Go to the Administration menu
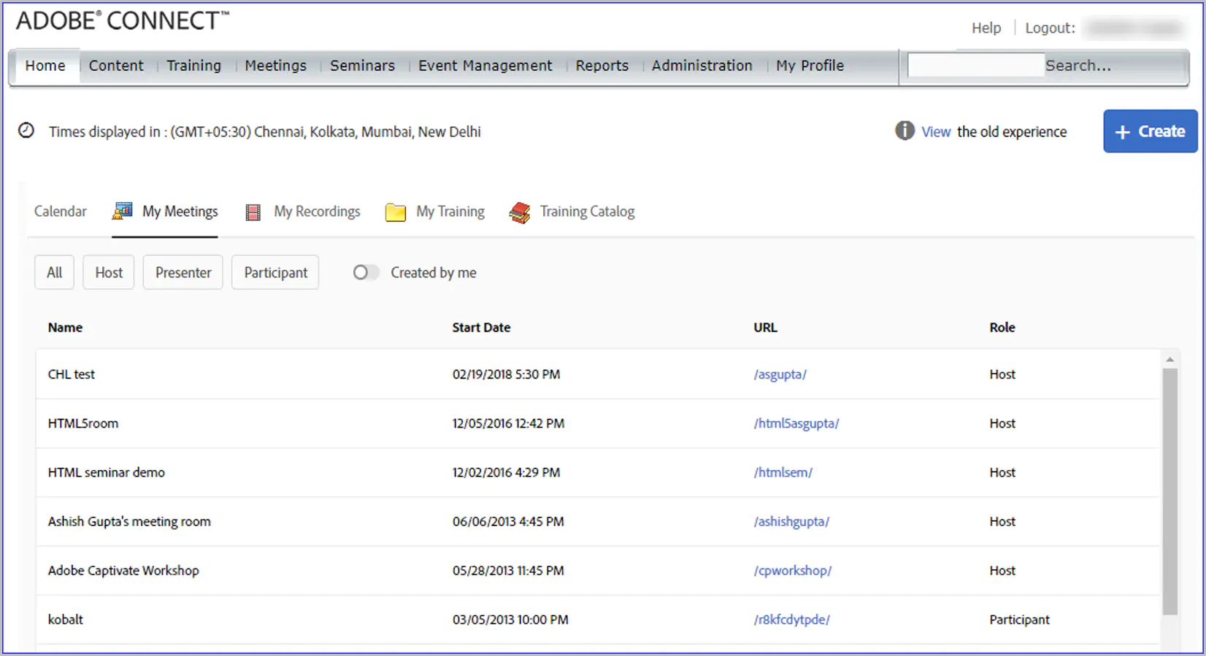This screenshot has width=1206, height=656. click(x=702, y=66)
